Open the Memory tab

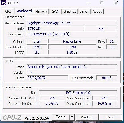(41, 11)
